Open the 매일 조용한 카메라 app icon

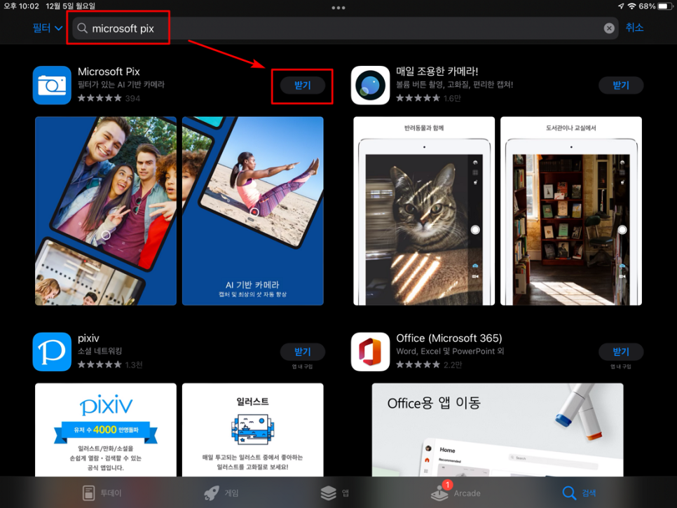tap(371, 85)
